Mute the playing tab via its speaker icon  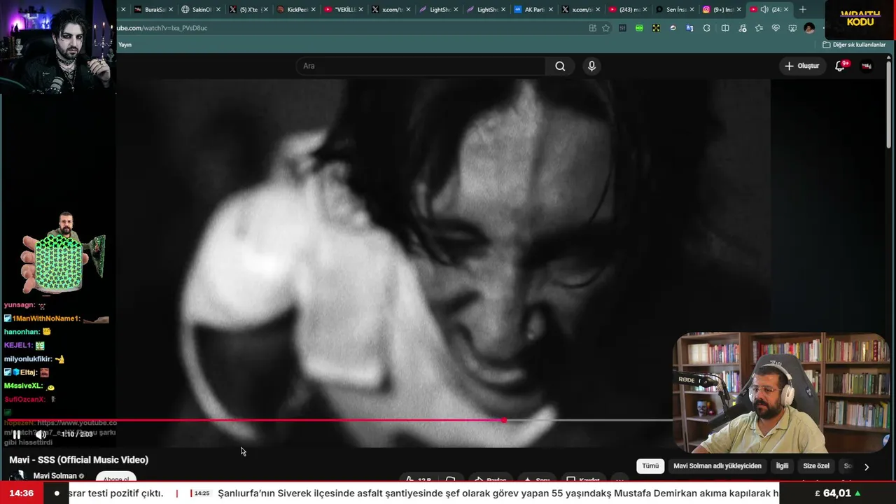point(764,10)
